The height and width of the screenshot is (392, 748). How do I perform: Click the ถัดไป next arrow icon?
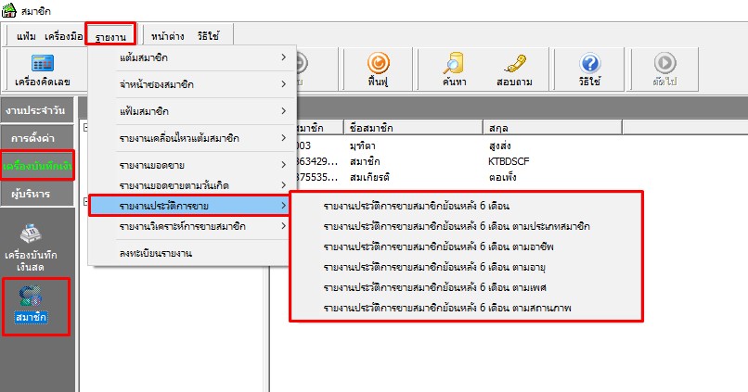tap(664, 71)
